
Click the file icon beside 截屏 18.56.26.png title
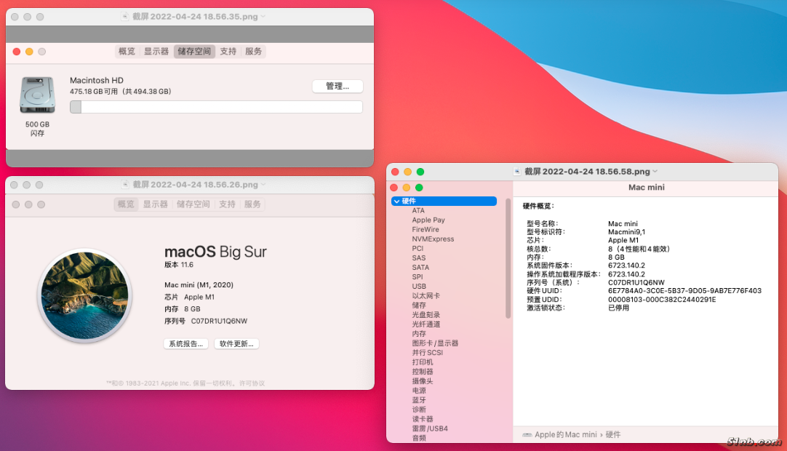pyautogui.click(x=125, y=185)
